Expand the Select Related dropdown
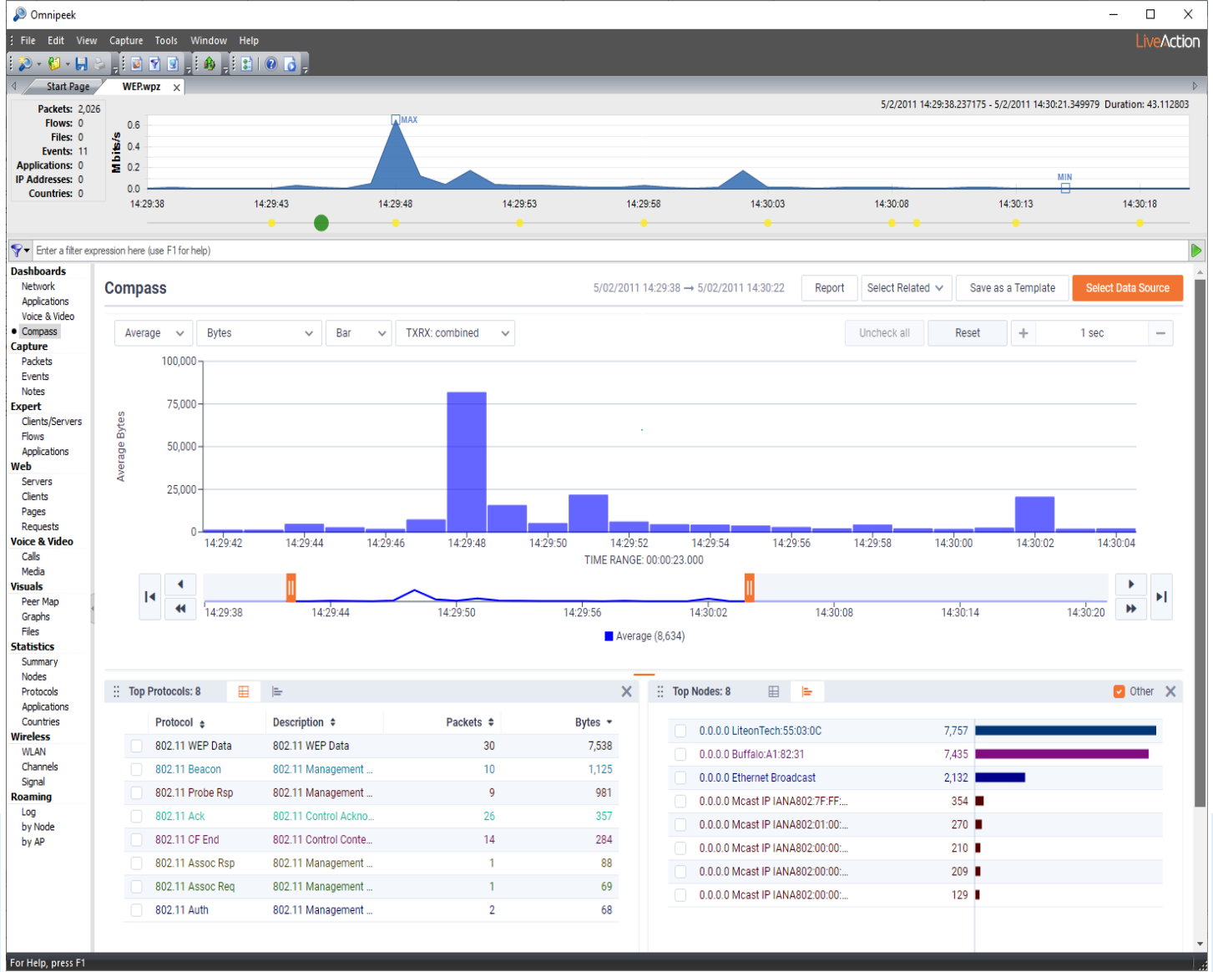 pyautogui.click(x=906, y=287)
